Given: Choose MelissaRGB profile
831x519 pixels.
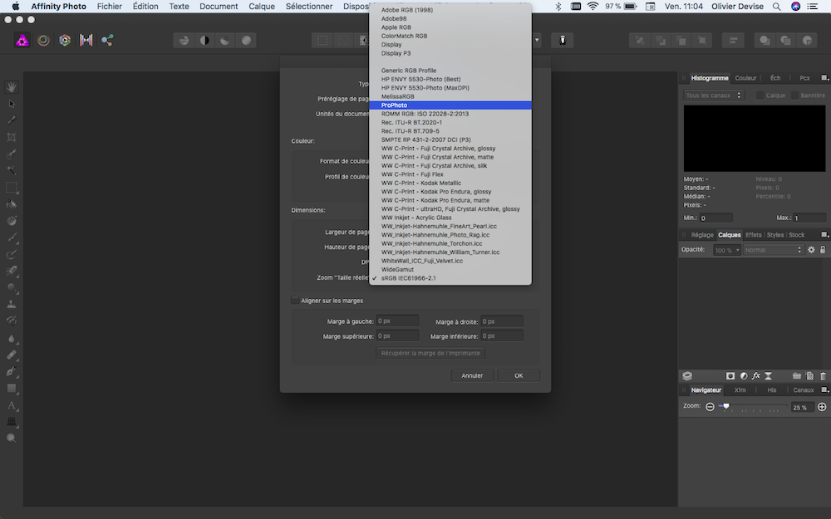Looking at the screenshot, I should pos(450,96).
